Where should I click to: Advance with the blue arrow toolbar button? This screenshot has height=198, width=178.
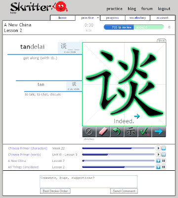(x=159, y=132)
